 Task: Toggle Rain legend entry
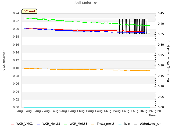[x=124, y=124]
